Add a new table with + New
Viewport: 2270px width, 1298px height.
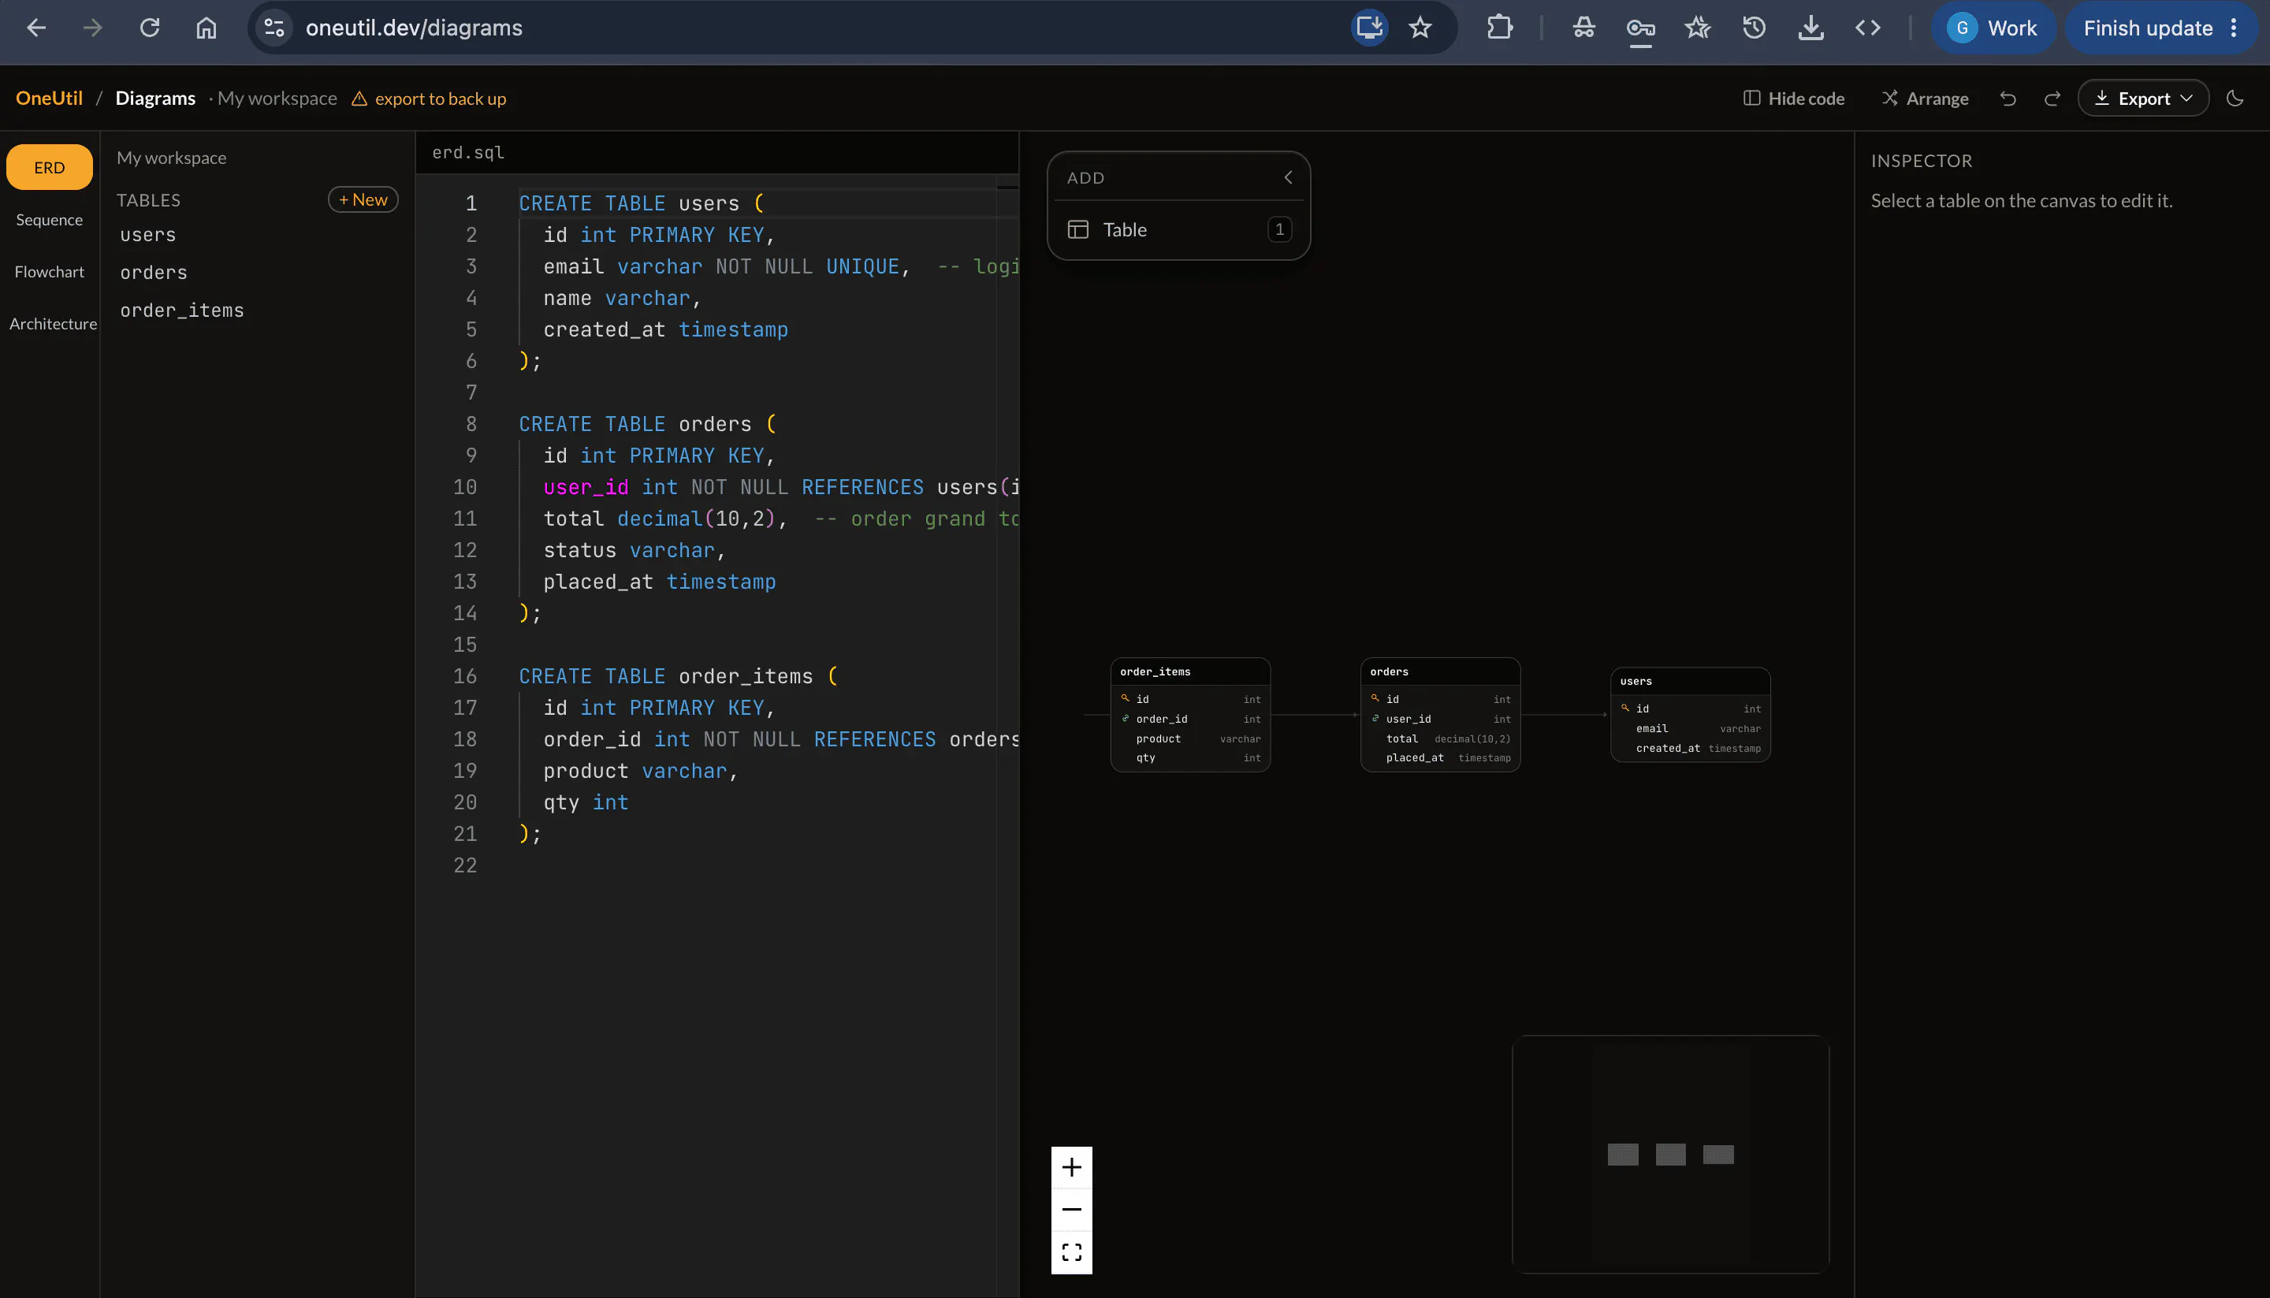[x=363, y=199]
